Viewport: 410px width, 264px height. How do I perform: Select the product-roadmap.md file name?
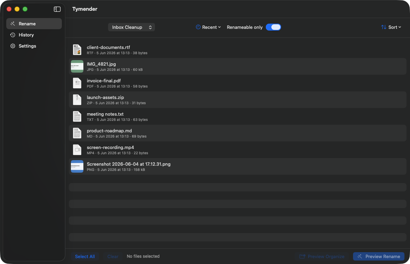coord(109,131)
